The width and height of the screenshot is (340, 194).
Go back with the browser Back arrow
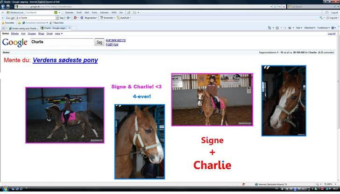(3, 7)
